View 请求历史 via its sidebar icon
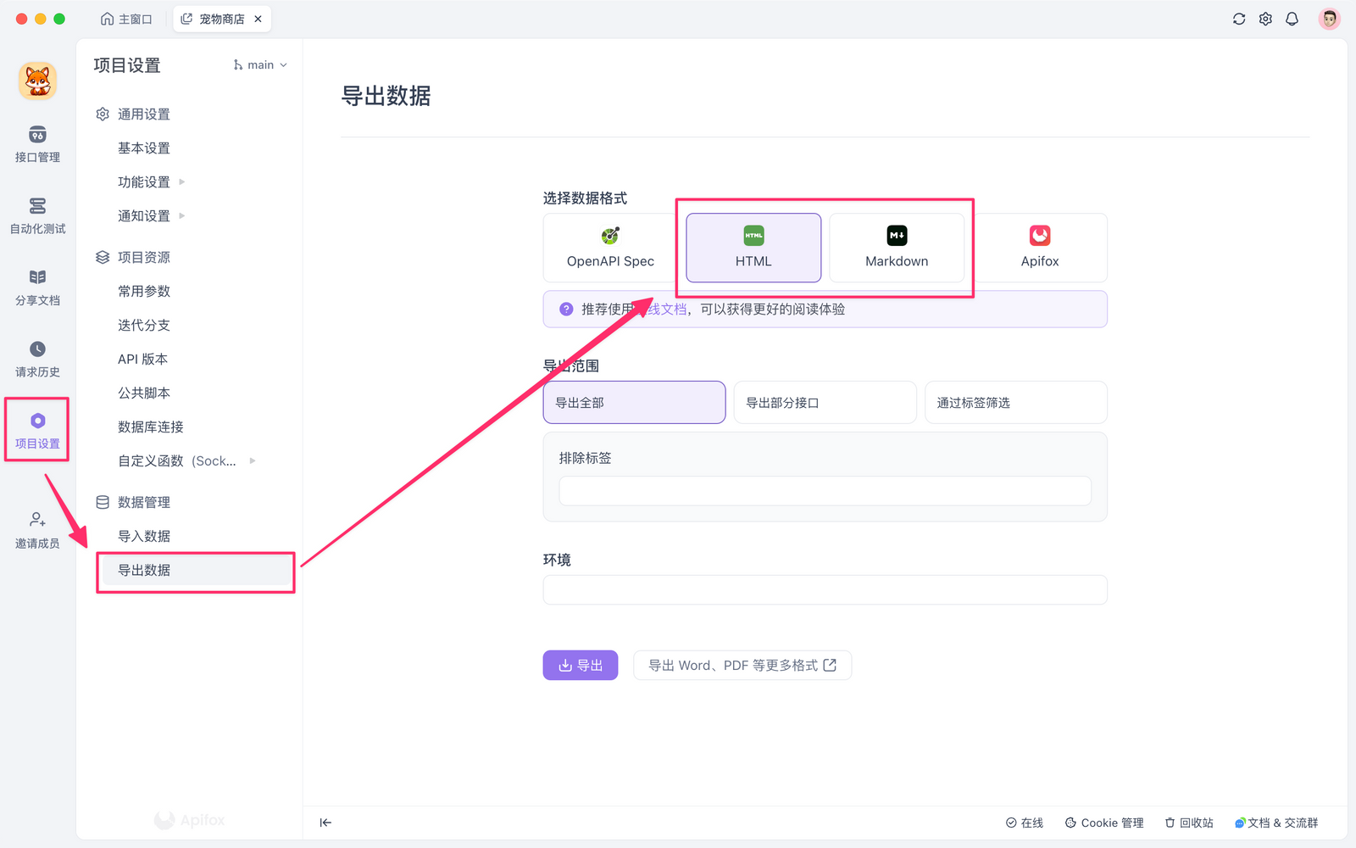Screen dimensions: 1356x848 click(x=36, y=359)
